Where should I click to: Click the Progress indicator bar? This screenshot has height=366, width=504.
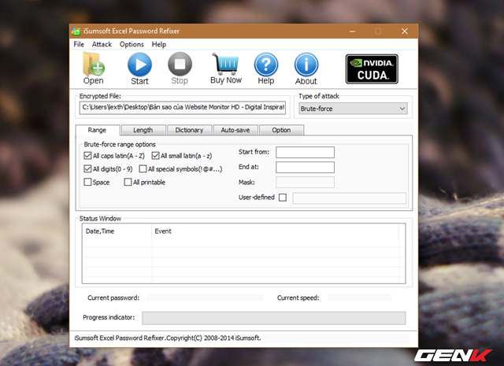(x=274, y=318)
